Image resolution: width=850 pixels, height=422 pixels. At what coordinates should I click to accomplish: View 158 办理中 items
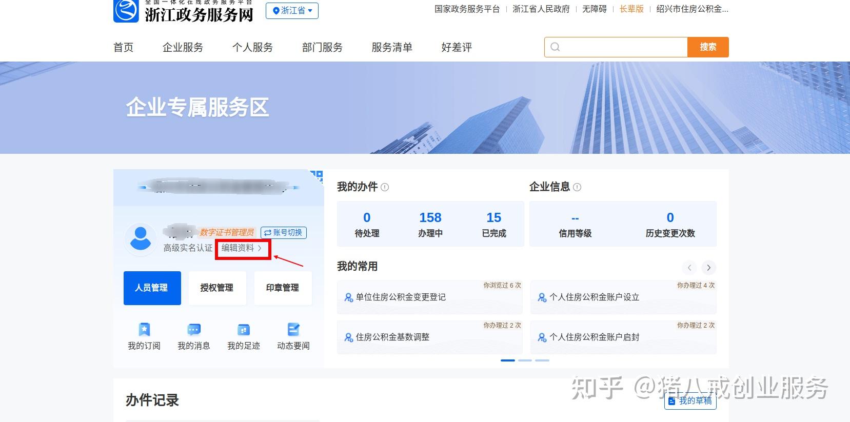(430, 224)
